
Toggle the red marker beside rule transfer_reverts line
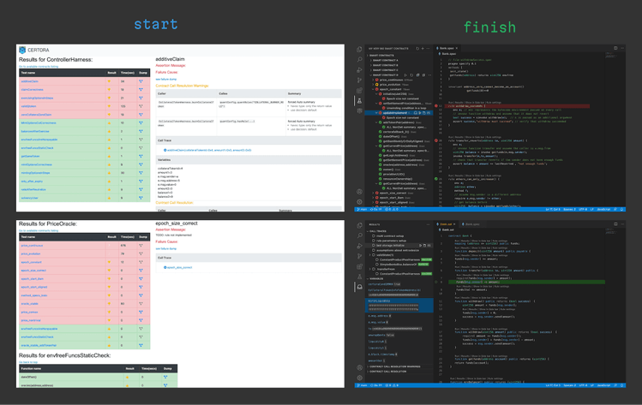(436, 140)
